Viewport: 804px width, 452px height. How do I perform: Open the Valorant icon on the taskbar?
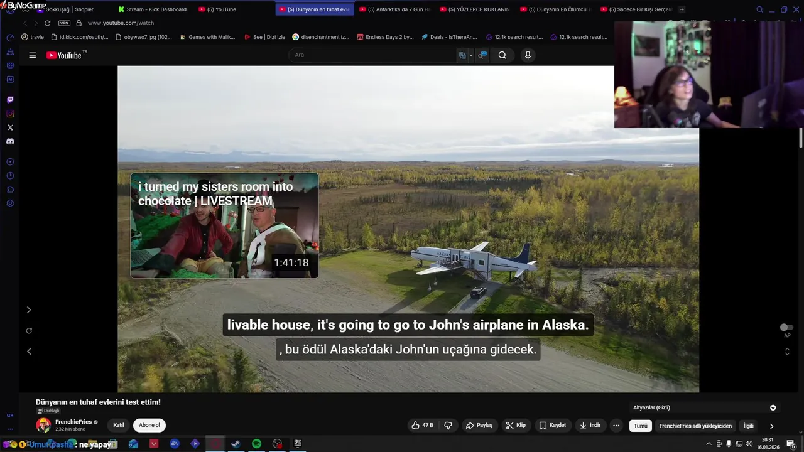pos(154,444)
